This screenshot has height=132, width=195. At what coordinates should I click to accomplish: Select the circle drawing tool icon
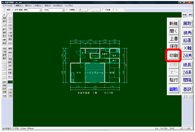coord(10,21)
